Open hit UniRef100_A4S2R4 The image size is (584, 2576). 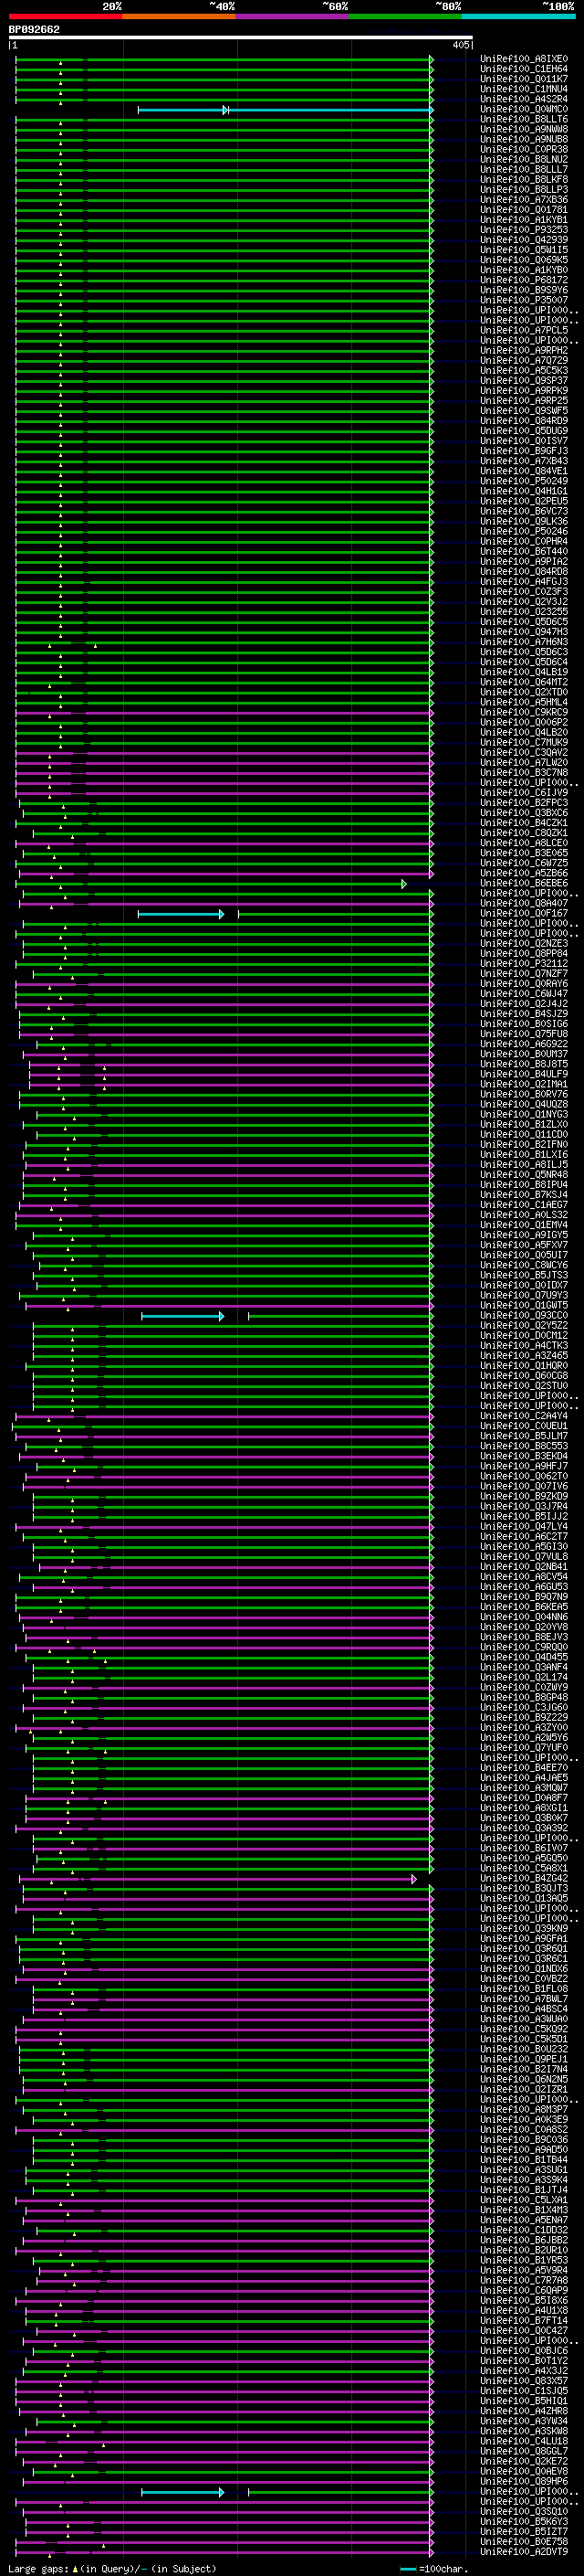click(523, 99)
